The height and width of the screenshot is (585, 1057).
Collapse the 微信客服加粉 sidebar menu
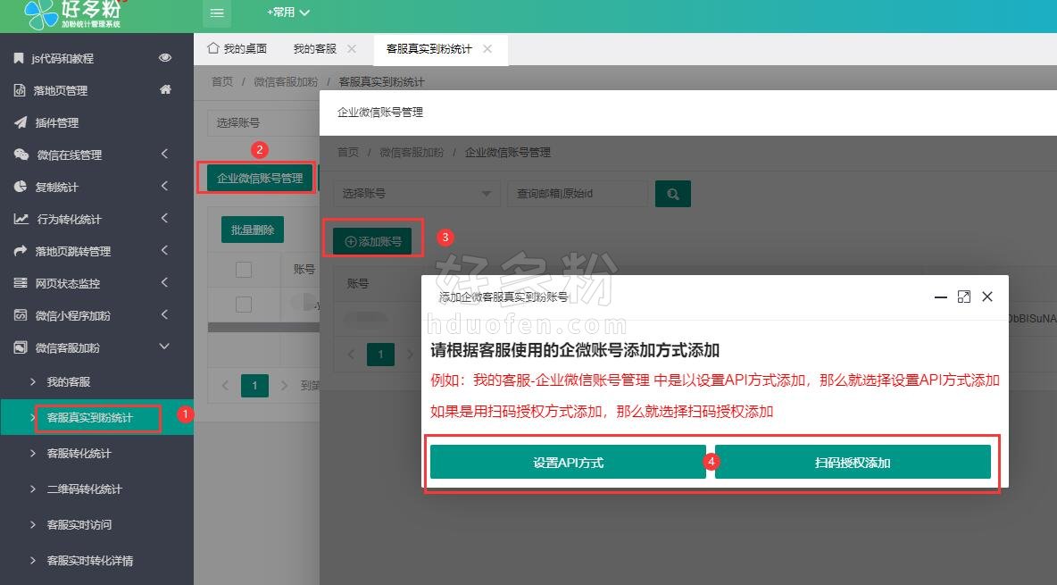tap(163, 347)
